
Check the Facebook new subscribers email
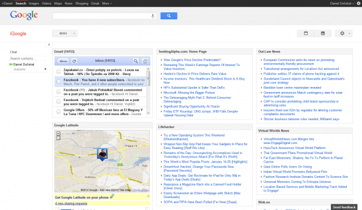click(59, 82)
